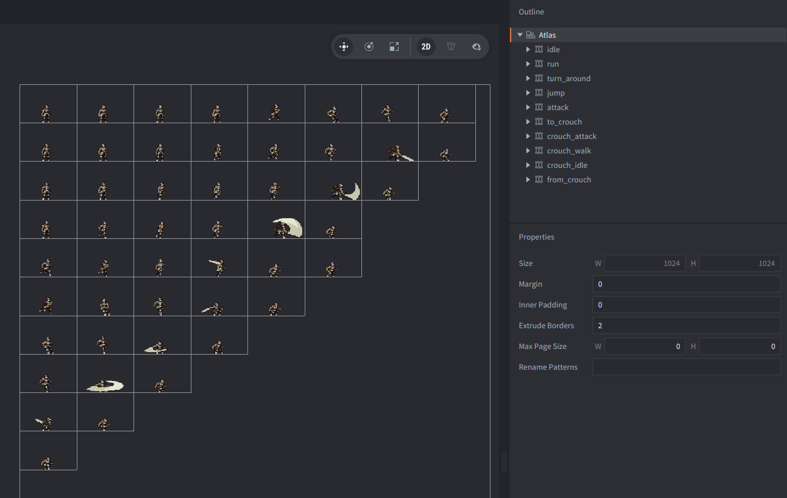This screenshot has height=498, width=787.
Task: Expand the run animation group
Action: pyautogui.click(x=528, y=64)
